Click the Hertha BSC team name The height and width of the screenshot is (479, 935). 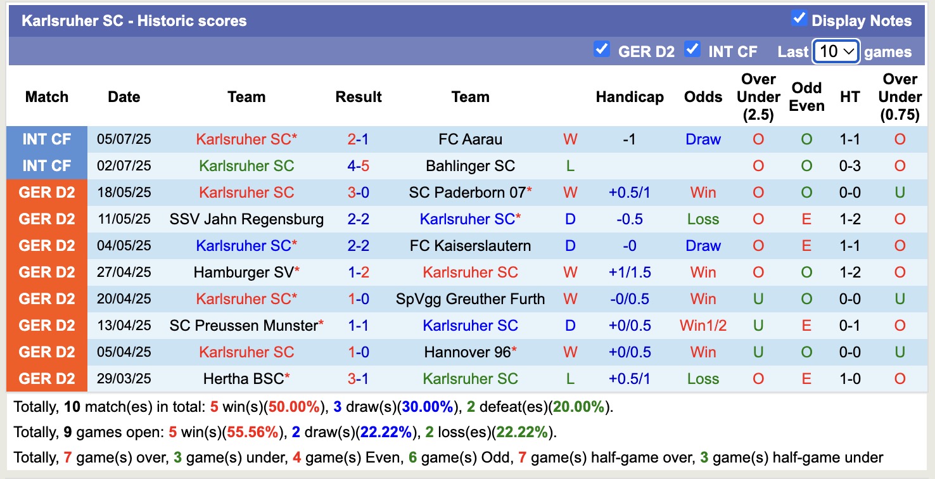tap(243, 378)
